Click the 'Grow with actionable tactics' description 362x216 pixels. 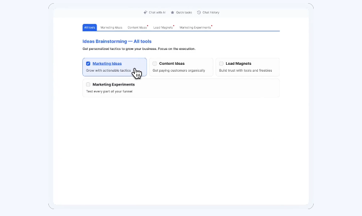[108, 70]
